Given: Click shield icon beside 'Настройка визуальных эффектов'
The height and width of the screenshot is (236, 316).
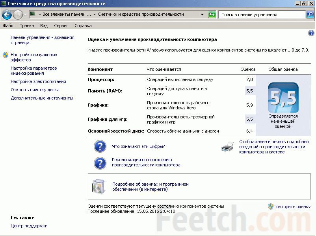Looking at the screenshot, I should pyautogui.click(x=6, y=55).
